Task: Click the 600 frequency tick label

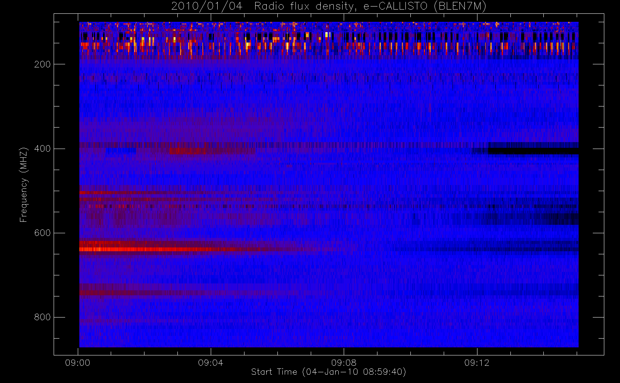Action: coord(43,233)
